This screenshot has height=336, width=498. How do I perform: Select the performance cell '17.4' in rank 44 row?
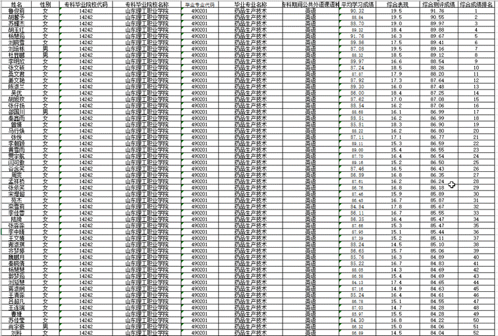(x=398, y=283)
